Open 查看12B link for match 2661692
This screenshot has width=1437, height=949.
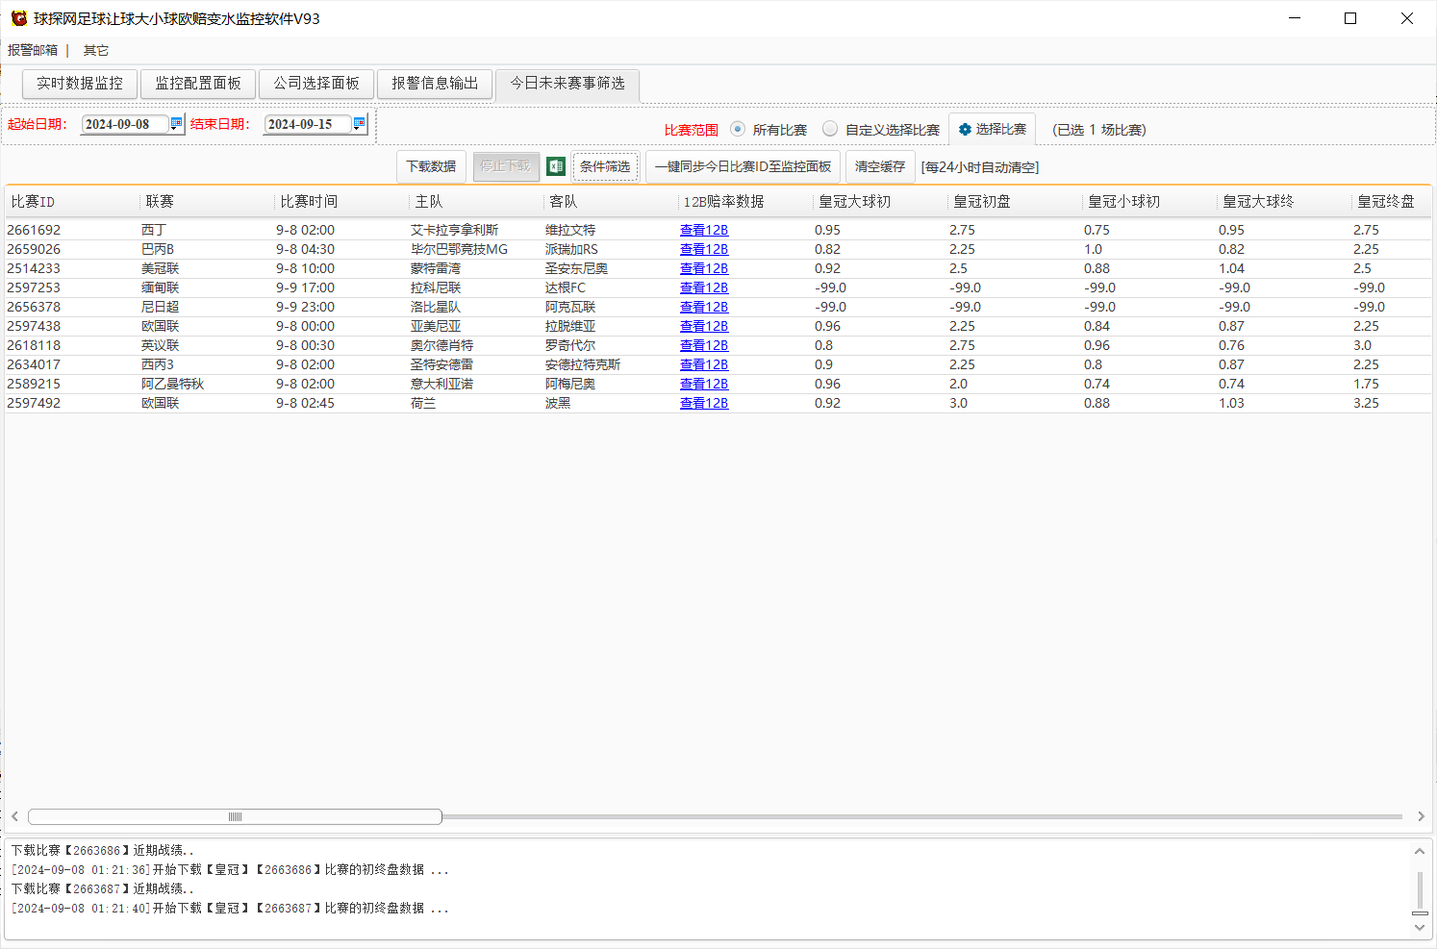(x=704, y=230)
